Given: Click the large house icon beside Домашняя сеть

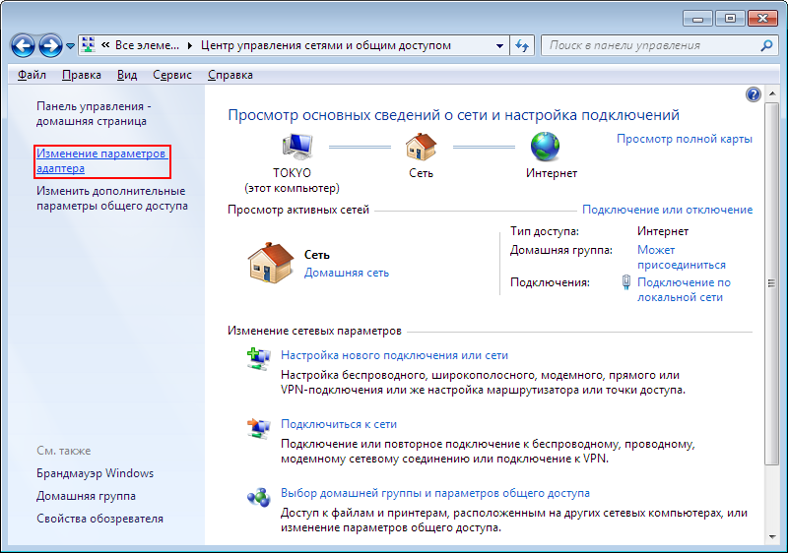Looking at the screenshot, I should click(x=270, y=263).
